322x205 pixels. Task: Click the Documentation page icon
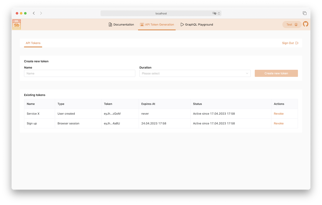tap(110, 24)
